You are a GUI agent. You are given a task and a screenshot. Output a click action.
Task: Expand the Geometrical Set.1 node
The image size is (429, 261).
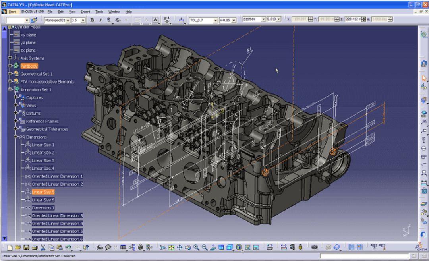10,74
